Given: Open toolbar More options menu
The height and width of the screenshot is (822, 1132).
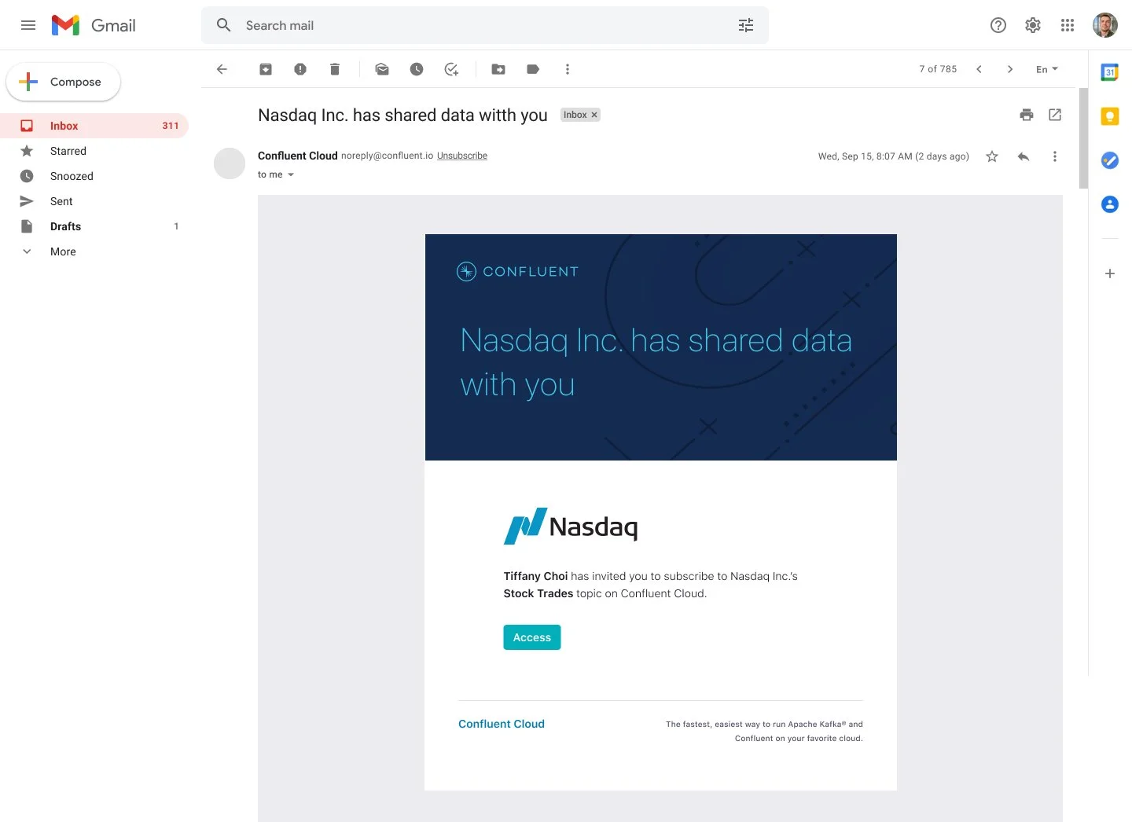Looking at the screenshot, I should pos(568,69).
